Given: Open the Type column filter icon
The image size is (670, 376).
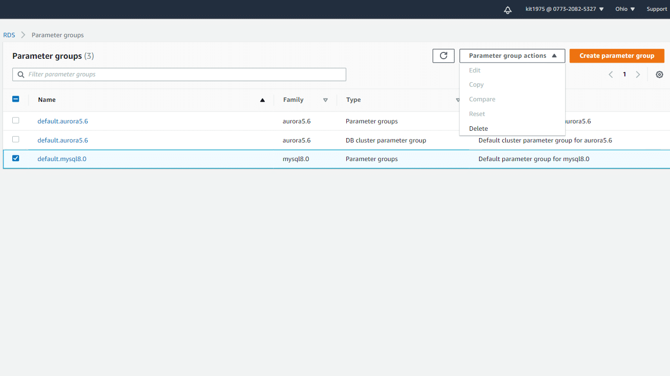Looking at the screenshot, I should tap(458, 100).
